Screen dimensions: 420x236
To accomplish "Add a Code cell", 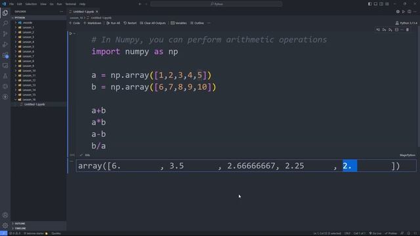I will pos(74,23).
